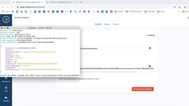Open the HubSpot bookmark icon
Image resolution: width=189 pixels, height=106 pixels.
(x=93, y=11)
